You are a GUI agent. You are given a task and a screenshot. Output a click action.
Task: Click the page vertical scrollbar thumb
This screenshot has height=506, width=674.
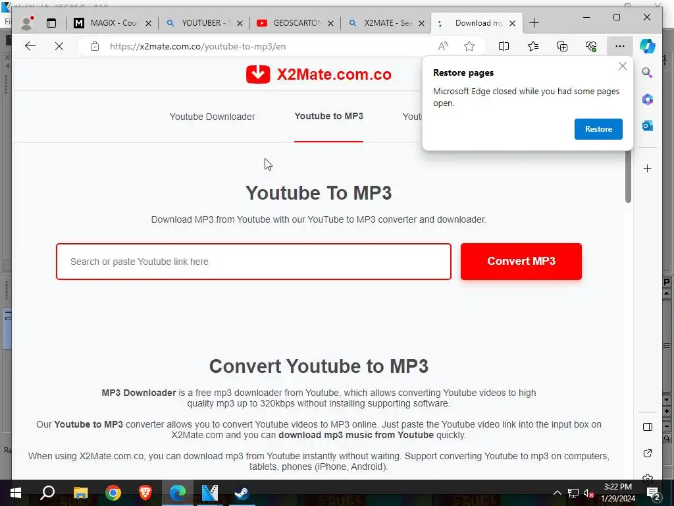click(x=628, y=177)
